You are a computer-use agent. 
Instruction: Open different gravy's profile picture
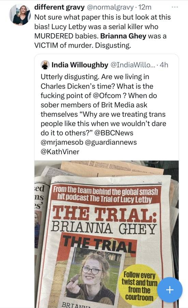pyautogui.click(x=20, y=14)
